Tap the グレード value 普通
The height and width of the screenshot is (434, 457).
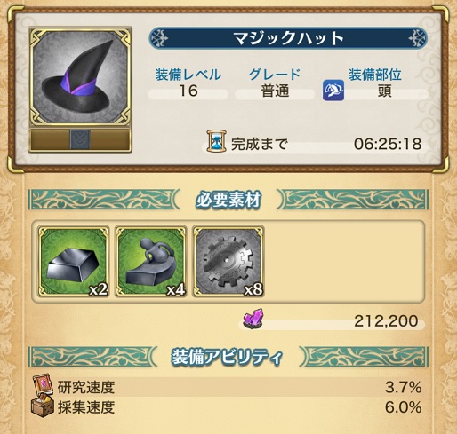pyautogui.click(x=275, y=91)
